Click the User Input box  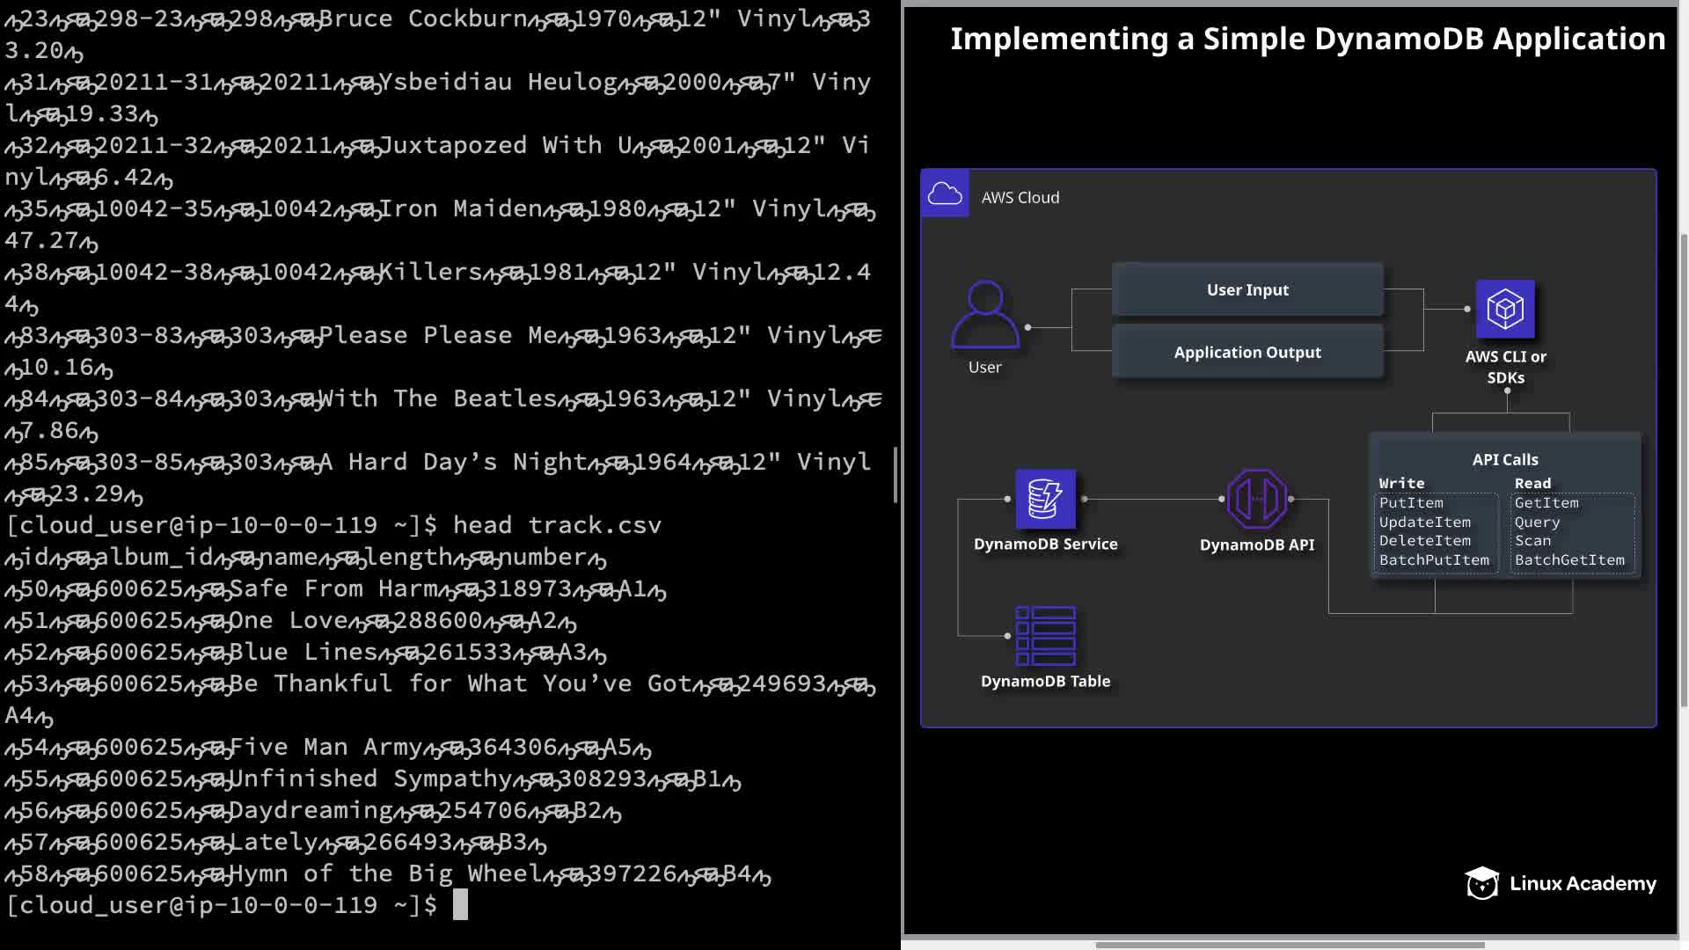[1247, 289]
